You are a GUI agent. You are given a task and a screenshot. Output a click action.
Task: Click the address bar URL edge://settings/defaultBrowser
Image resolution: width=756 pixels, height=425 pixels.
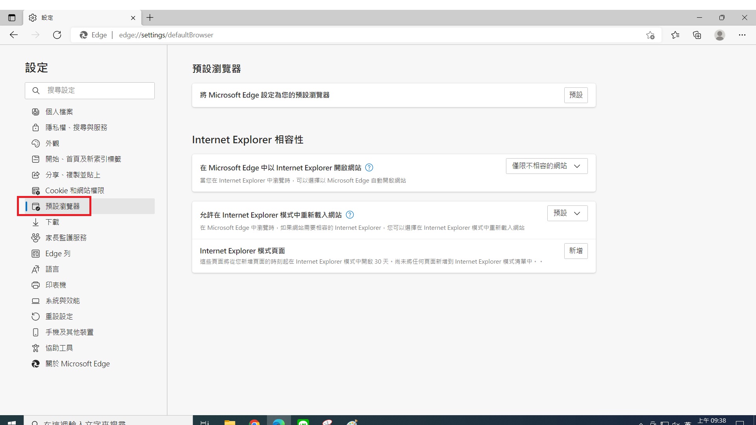tap(166, 35)
